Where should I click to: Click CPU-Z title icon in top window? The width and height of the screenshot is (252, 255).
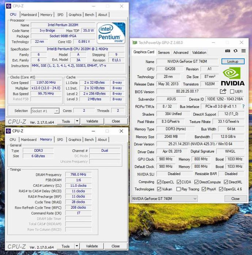point(8,6)
